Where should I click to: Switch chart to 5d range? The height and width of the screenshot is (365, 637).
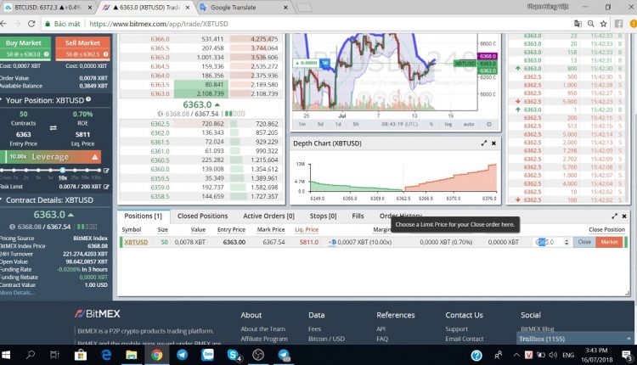(320, 124)
